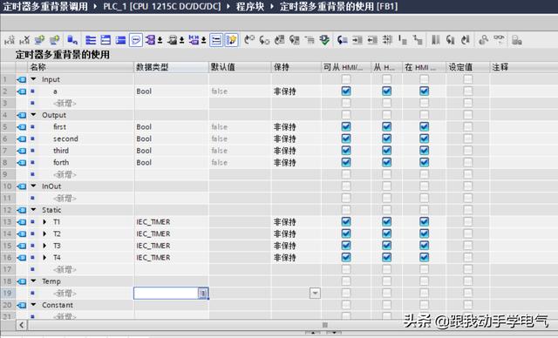Collapse the Static section
This screenshot has height=338, width=558.
(x=33, y=210)
